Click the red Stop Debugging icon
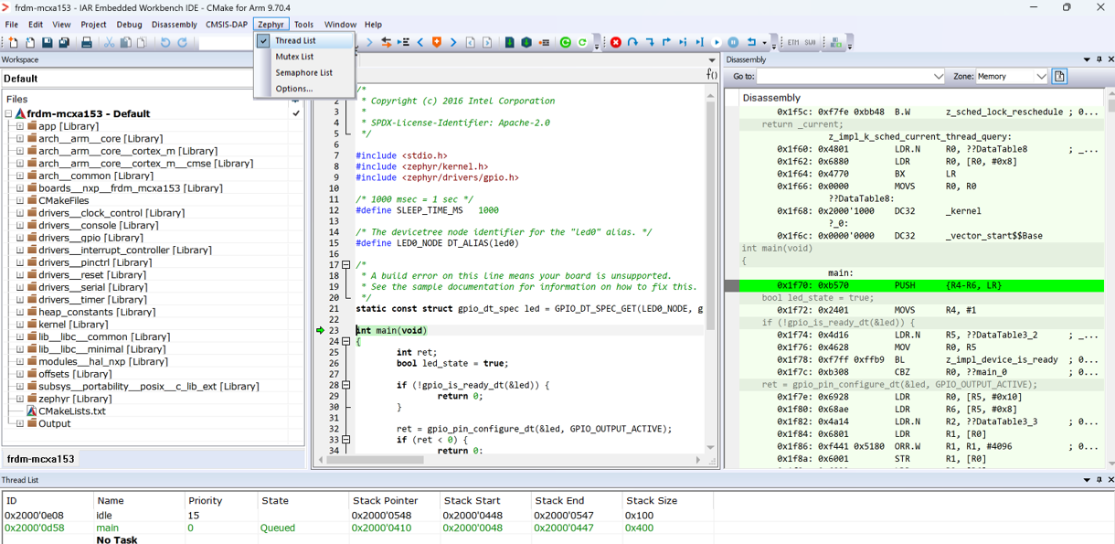 pyautogui.click(x=615, y=42)
